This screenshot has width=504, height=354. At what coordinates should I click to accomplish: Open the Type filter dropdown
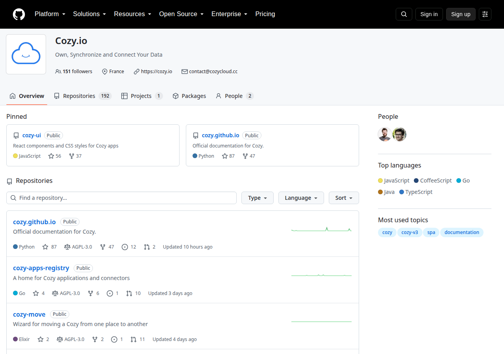(258, 198)
